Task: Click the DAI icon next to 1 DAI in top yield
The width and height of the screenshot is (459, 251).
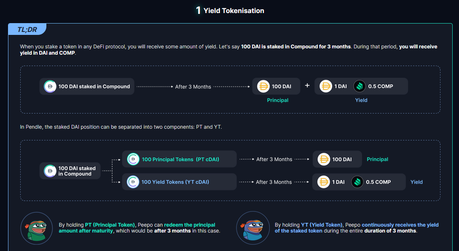Action: tap(325, 86)
